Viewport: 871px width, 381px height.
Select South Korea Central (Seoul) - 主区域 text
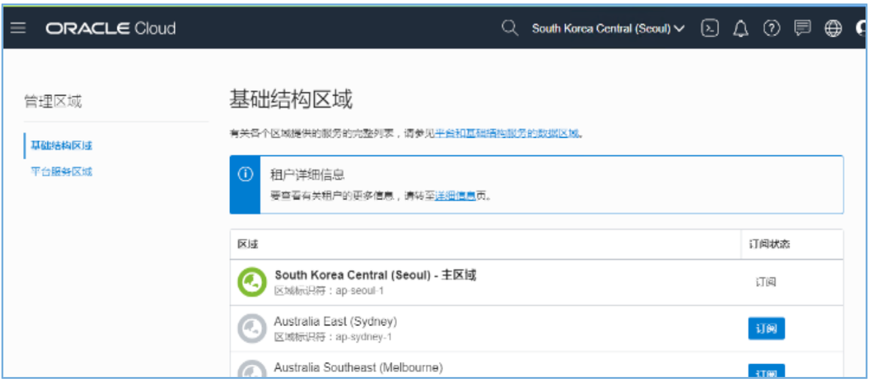click(375, 275)
